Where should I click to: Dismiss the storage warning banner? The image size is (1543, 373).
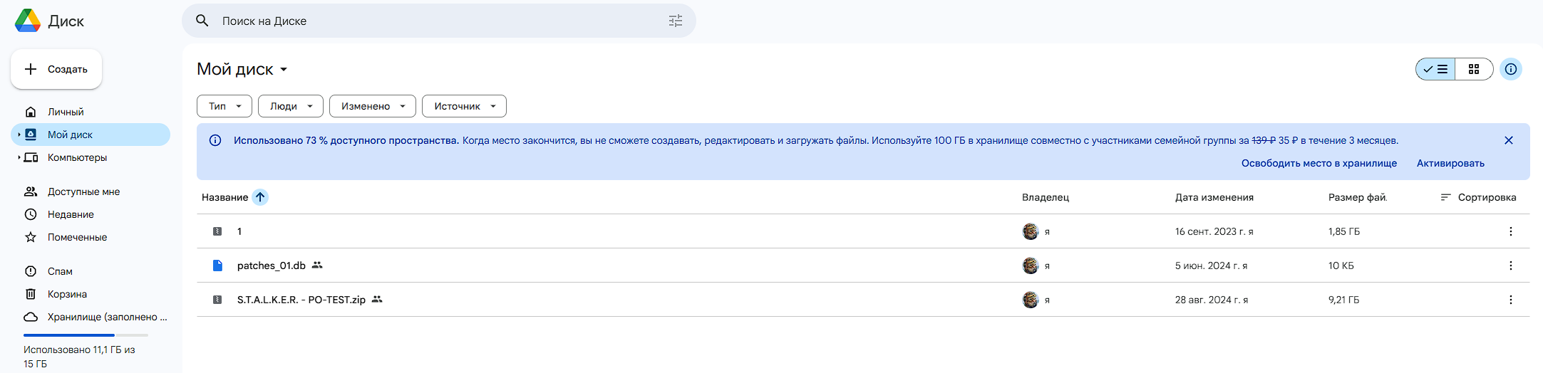tap(1508, 140)
